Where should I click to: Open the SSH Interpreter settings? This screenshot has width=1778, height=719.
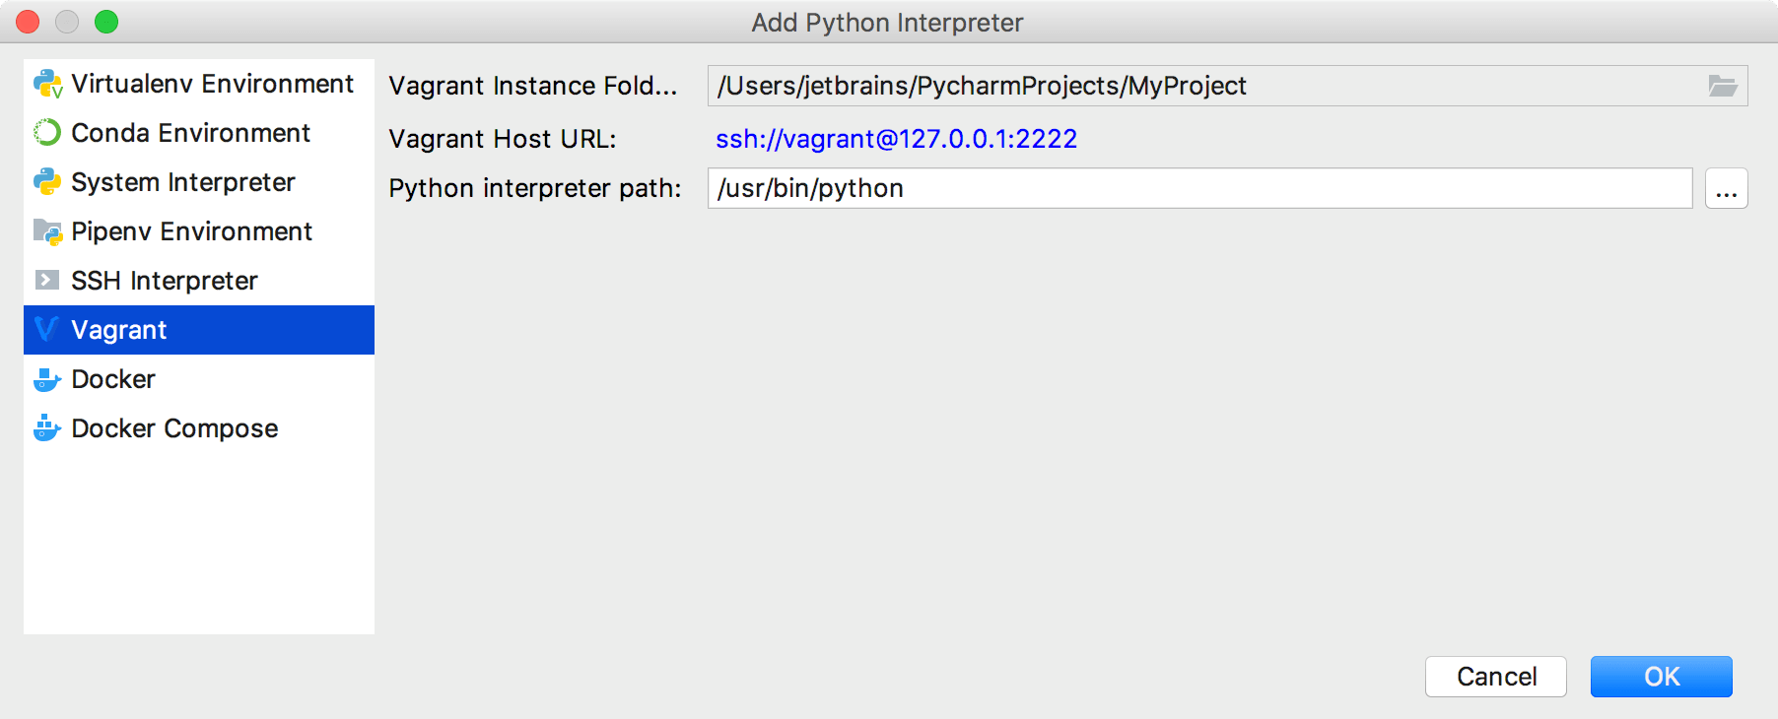pyautogui.click(x=164, y=281)
